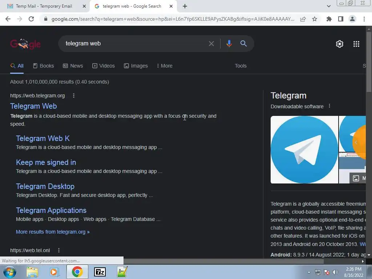
Task: Open the tab search dropdown arrow
Action: tap(328, 6)
